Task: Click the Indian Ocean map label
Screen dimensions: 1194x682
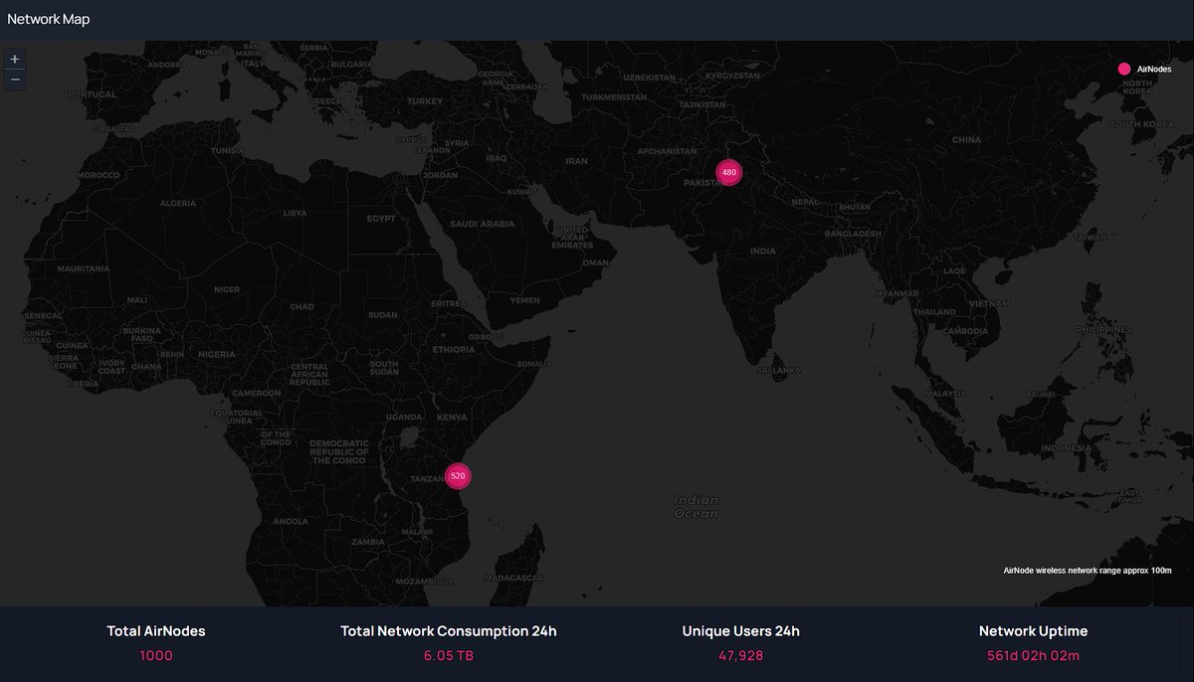Action: coord(696,507)
